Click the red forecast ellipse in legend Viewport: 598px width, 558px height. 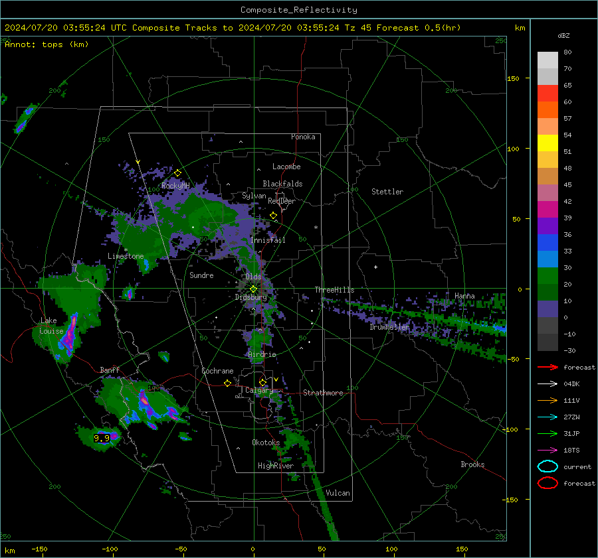click(548, 483)
